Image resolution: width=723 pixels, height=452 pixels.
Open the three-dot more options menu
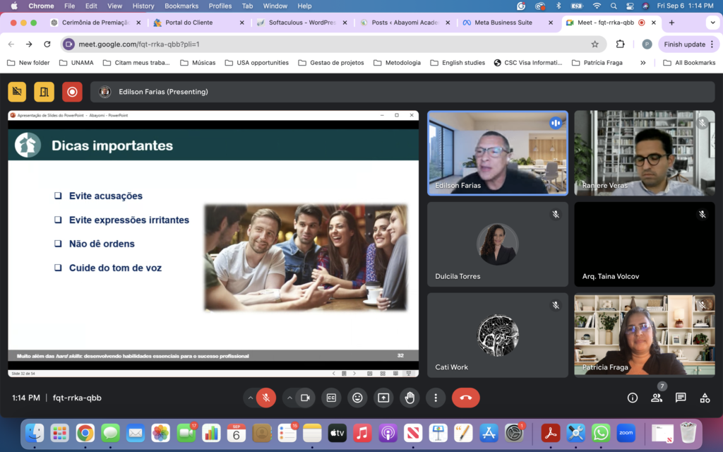click(436, 398)
